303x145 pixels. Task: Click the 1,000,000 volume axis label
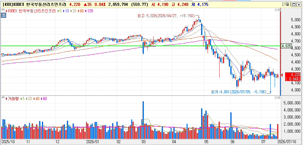point(292,131)
